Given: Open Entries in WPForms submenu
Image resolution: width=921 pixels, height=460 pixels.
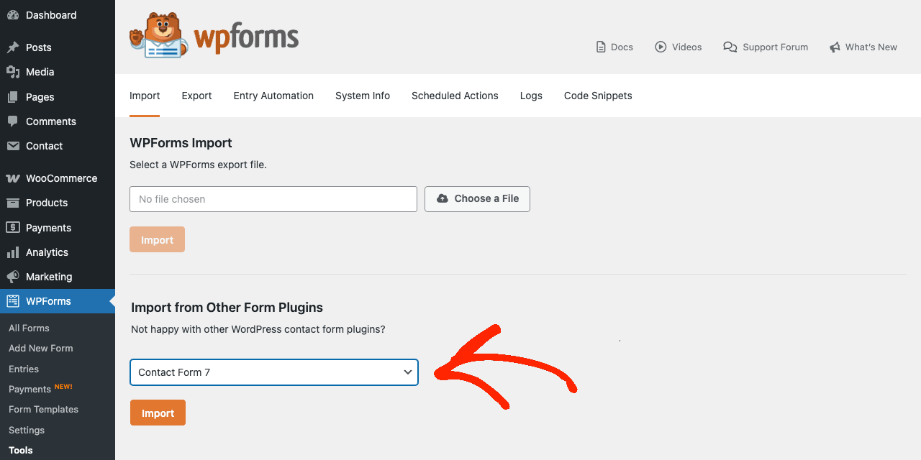Looking at the screenshot, I should (x=24, y=369).
